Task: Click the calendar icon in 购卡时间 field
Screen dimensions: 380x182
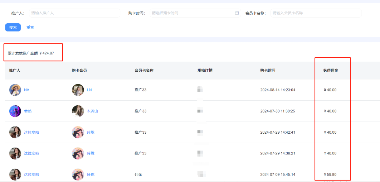Action: tap(237, 13)
